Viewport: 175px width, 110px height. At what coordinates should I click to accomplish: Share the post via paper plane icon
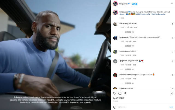[x=125, y=93]
